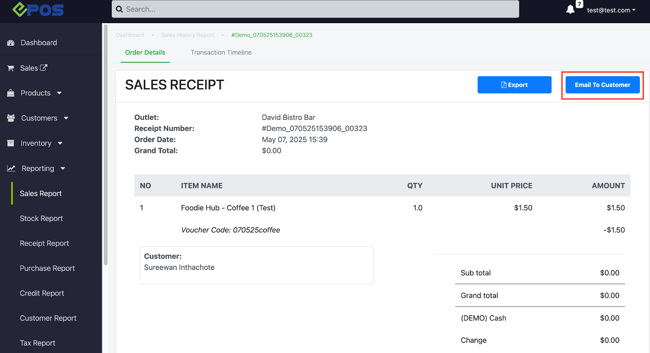
Task: Switch to the Order Details tab
Action: tap(145, 52)
